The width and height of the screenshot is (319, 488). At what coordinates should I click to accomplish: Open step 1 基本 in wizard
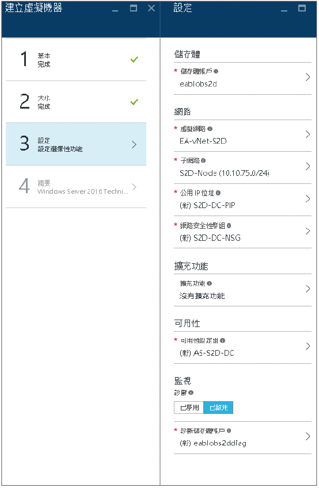click(x=76, y=59)
